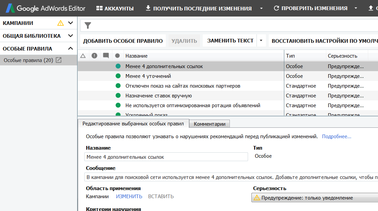Image resolution: width=378 pixels, height=211 pixels.
Task: Click green status dot of Отключен показ row
Action: [118, 86]
